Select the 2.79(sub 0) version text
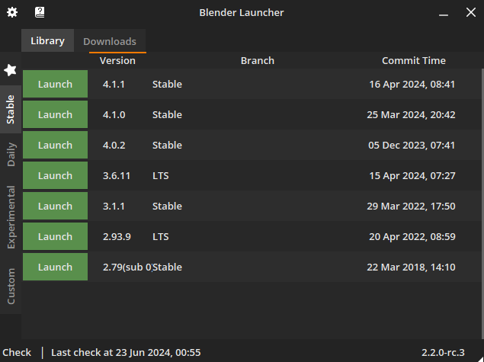This screenshot has height=362, width=484. [x=127, y=267]
